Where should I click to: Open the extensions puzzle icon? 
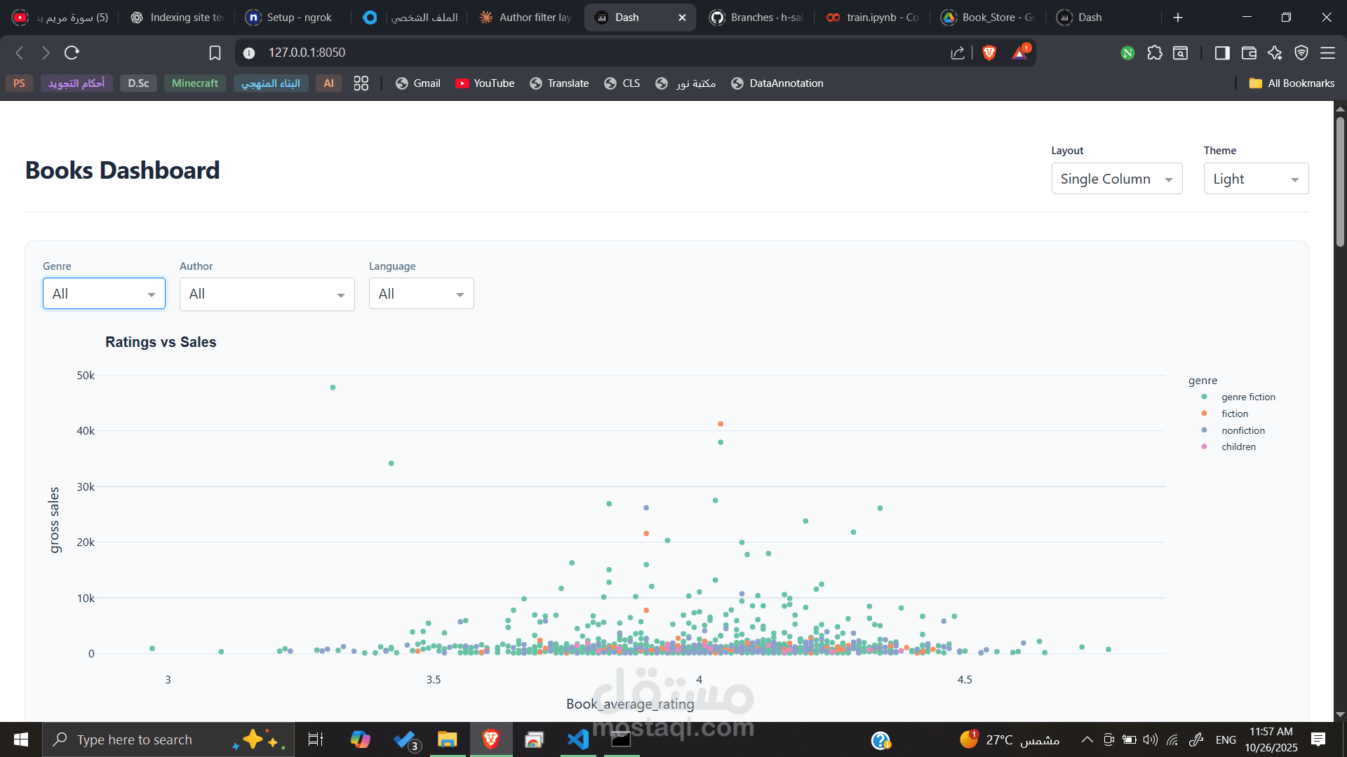coord(1155,53)
